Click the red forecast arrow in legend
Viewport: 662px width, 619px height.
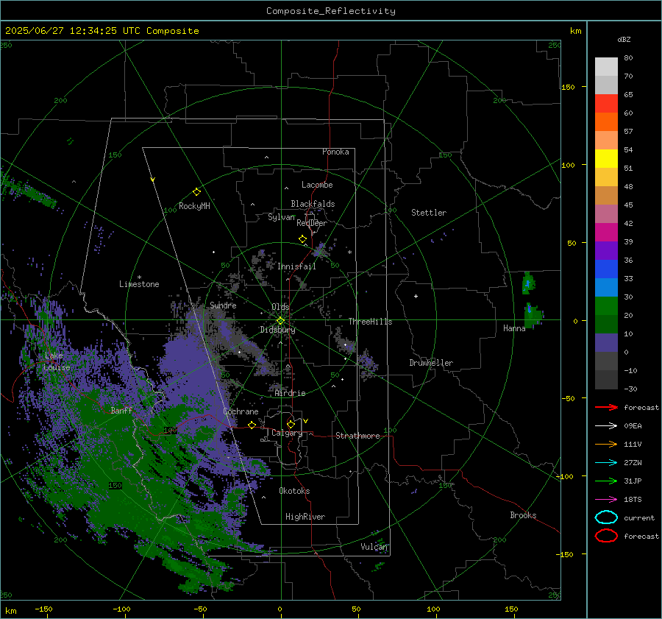606,407
